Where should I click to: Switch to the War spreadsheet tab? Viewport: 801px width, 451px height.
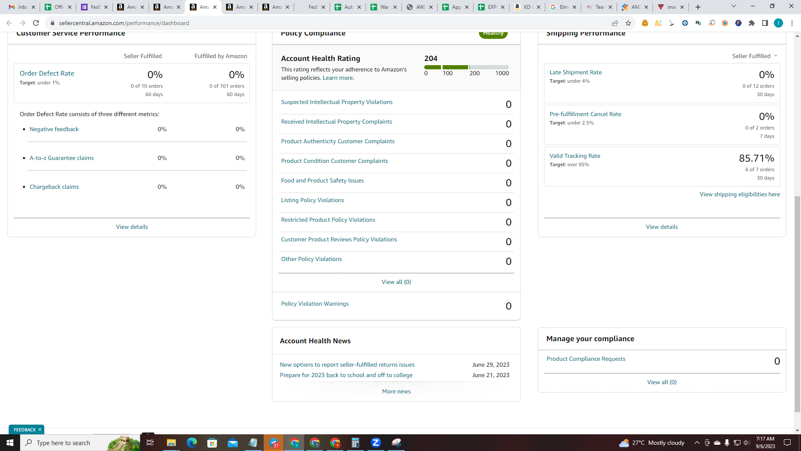pos(384,7)
